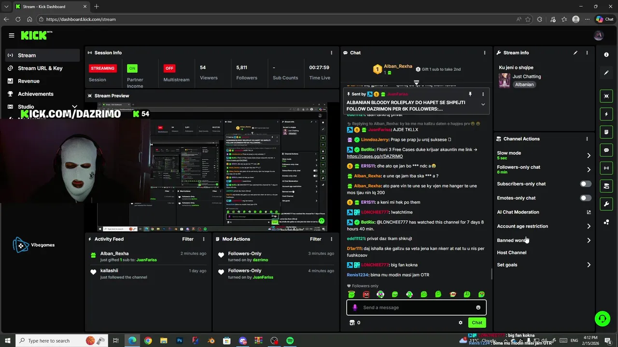Toggle the broadcast signal widget icon
Screen dimensions: 618x347
coord(606,168)
